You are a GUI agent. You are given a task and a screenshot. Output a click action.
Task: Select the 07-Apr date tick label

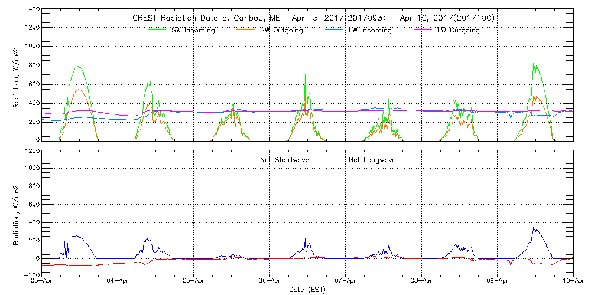346,282
